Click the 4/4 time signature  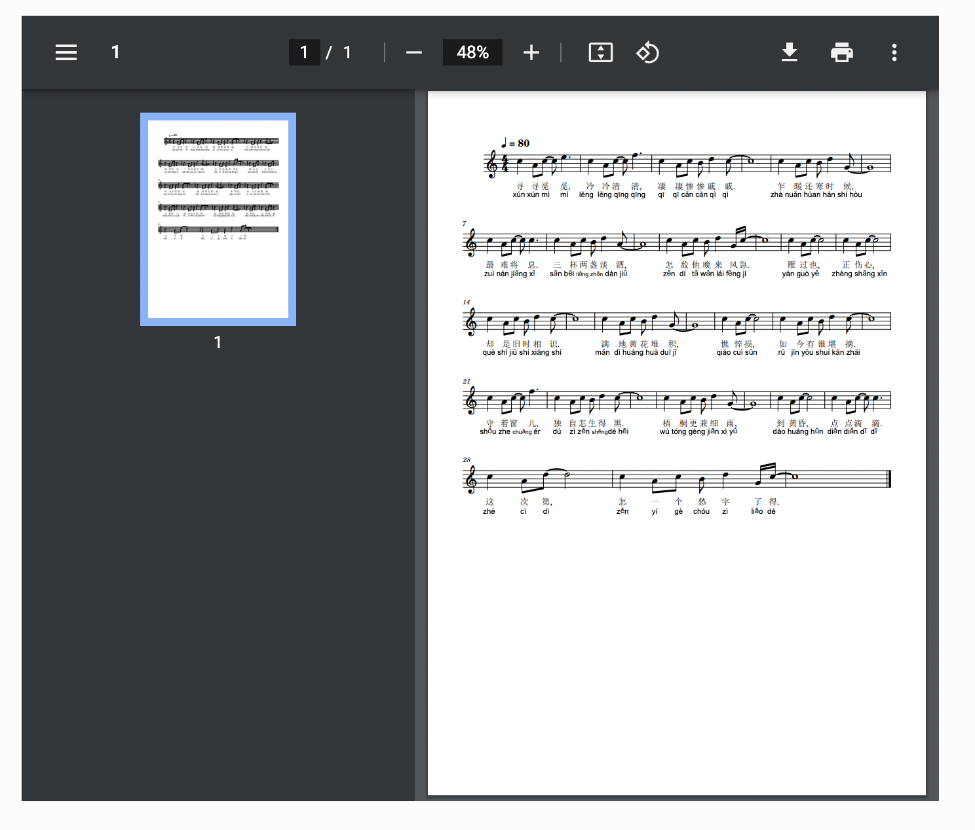coord(503,164)
